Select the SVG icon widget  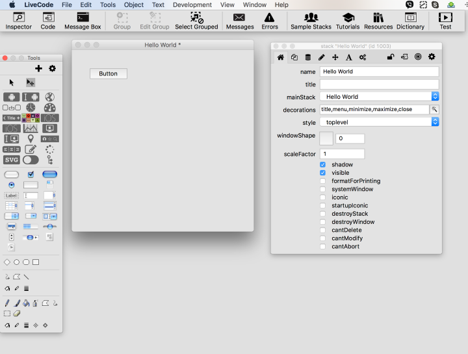tap(11, 160)
